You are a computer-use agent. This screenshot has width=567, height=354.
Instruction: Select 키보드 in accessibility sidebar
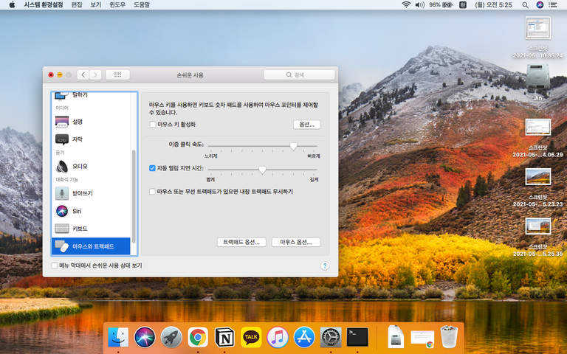(91, 229)
